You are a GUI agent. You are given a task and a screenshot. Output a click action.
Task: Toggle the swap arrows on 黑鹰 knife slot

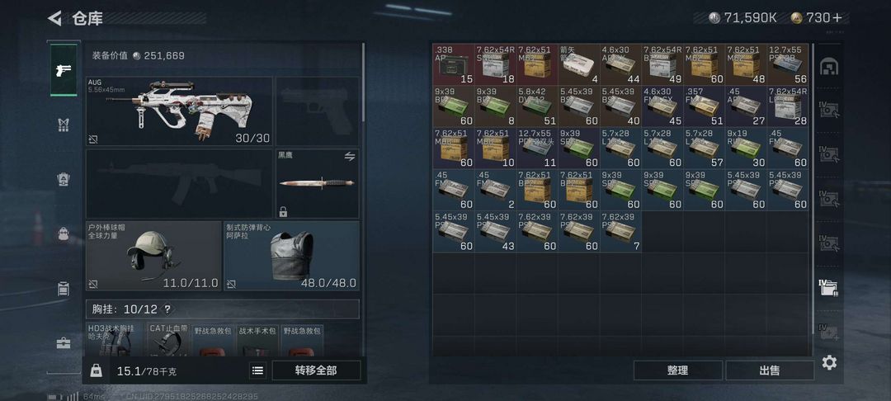pos(350,156)
